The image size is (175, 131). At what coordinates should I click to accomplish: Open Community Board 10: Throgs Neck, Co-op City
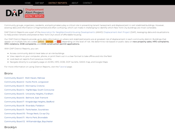coord(27,114)
